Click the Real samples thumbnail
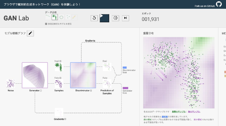 pos(59,67)
